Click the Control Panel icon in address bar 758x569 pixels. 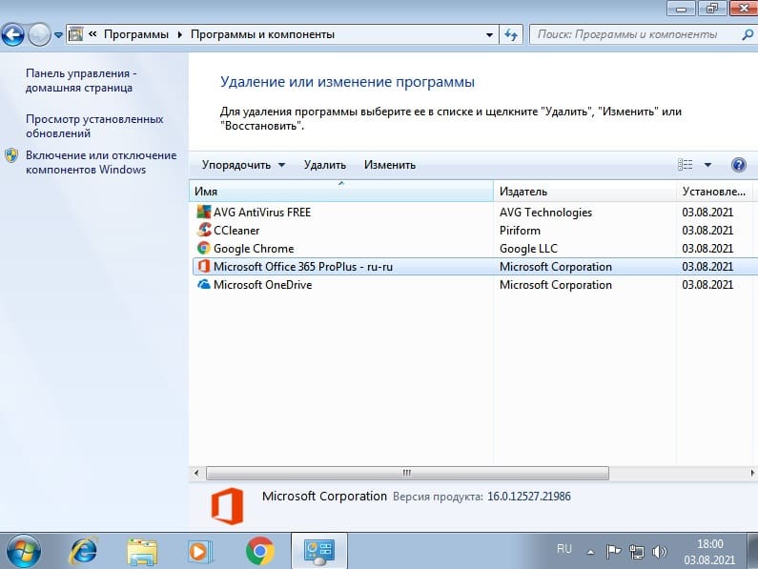tap(75, 34)
